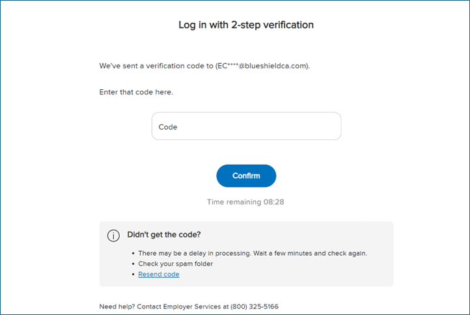Click the 08:28 countdown value
Viewport: 470px width, 315px height.
click(x=273, y=202)
